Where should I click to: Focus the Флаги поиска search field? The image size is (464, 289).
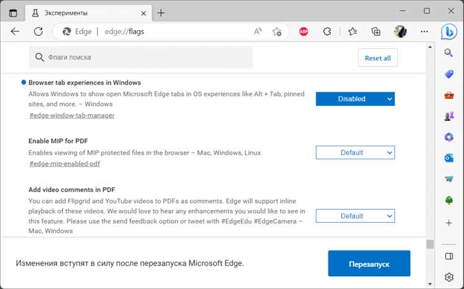click(140, 57)
